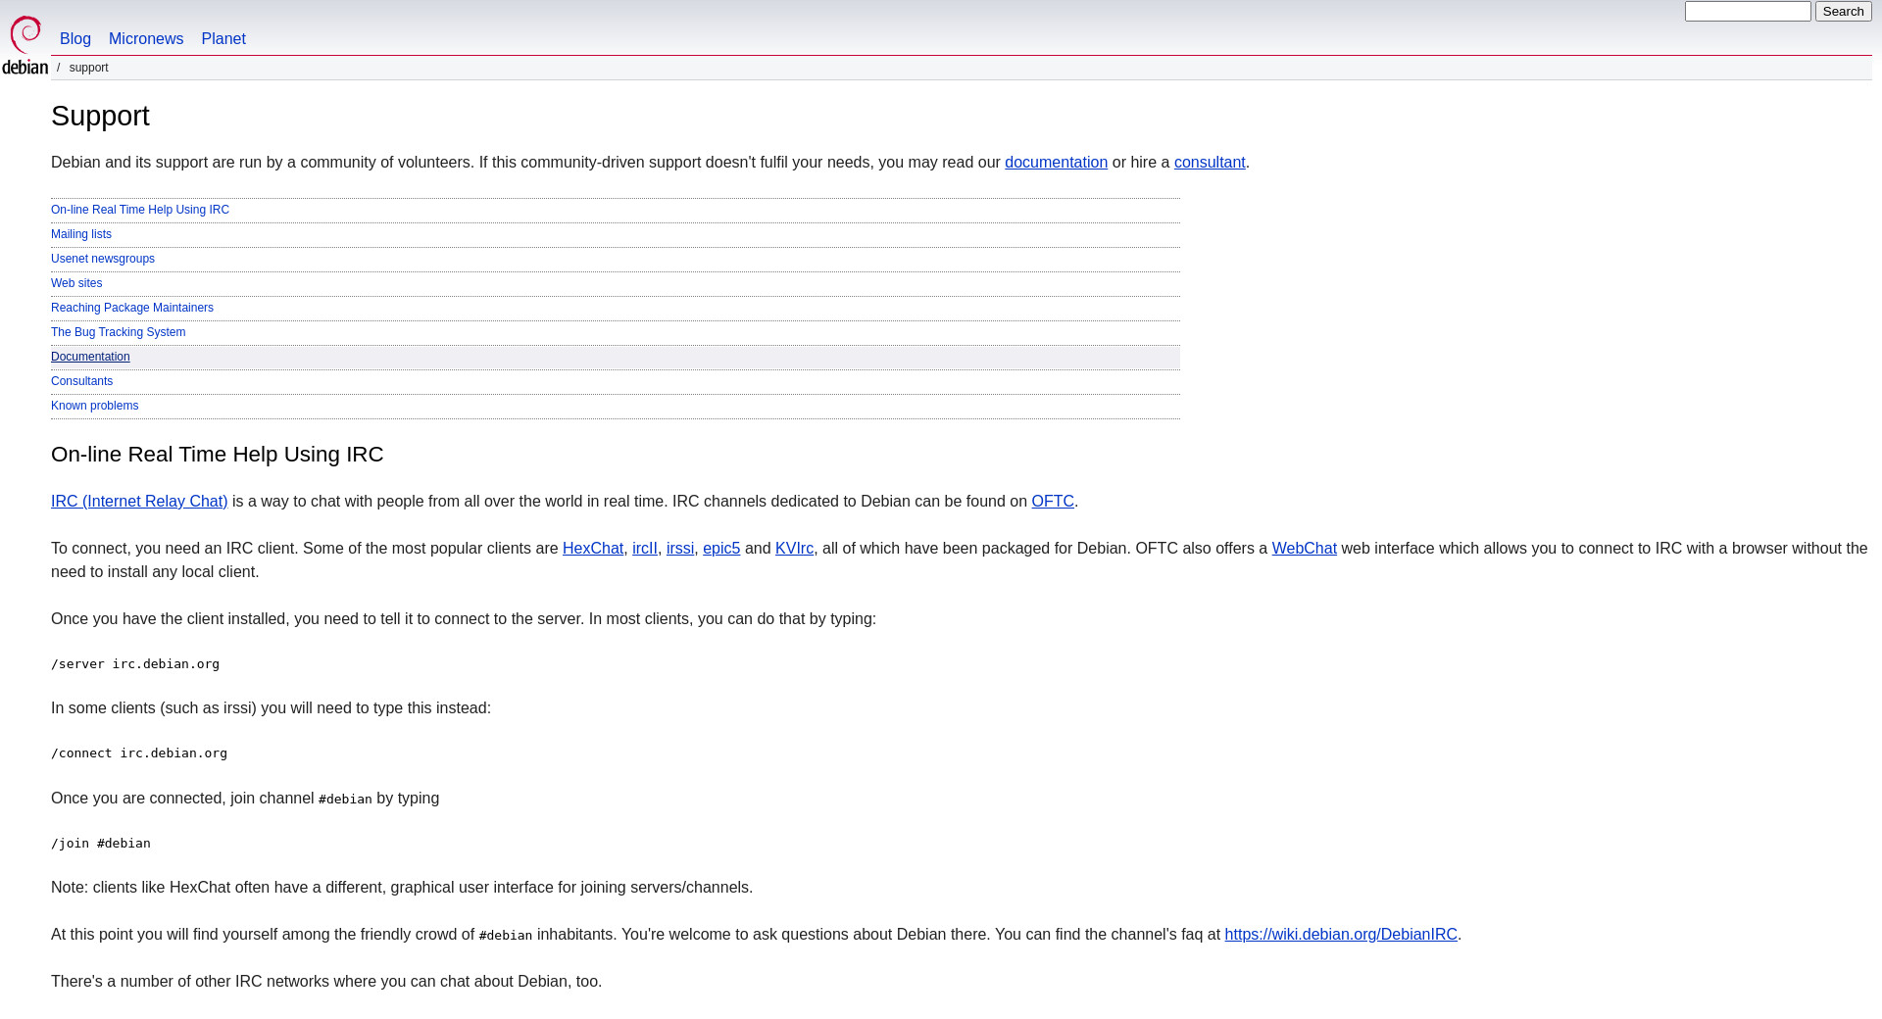
Task: Click the search text field
Action: pos(1747,12)
